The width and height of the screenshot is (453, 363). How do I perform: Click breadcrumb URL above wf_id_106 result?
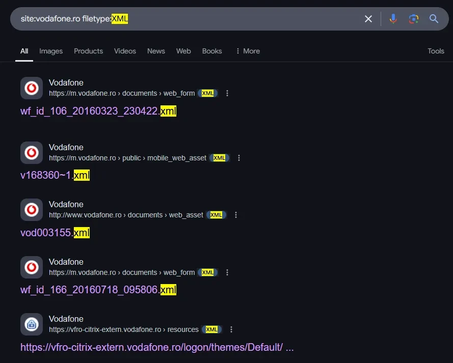point(122,93)
